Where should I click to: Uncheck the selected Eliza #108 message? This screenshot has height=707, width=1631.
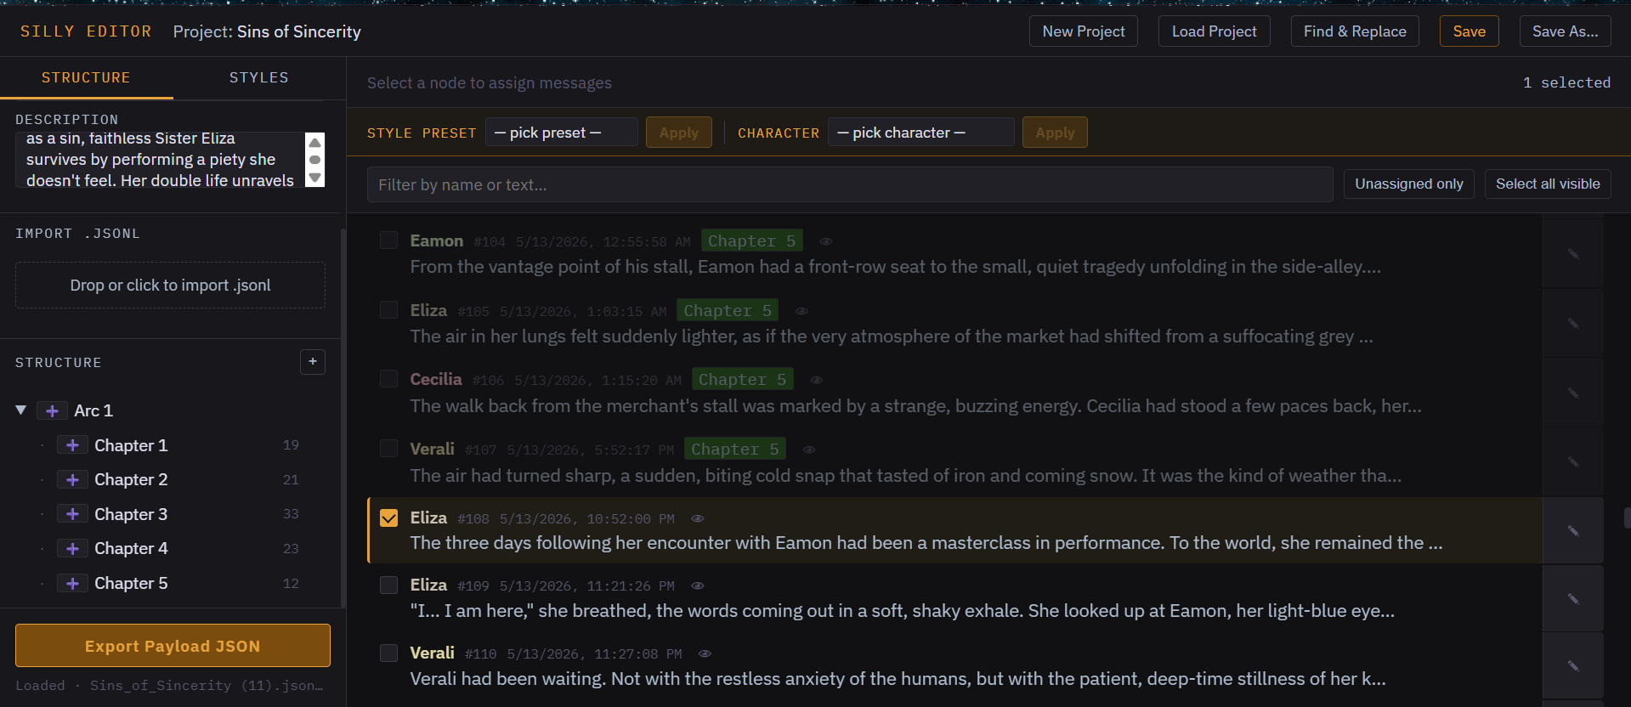point(388,518)
